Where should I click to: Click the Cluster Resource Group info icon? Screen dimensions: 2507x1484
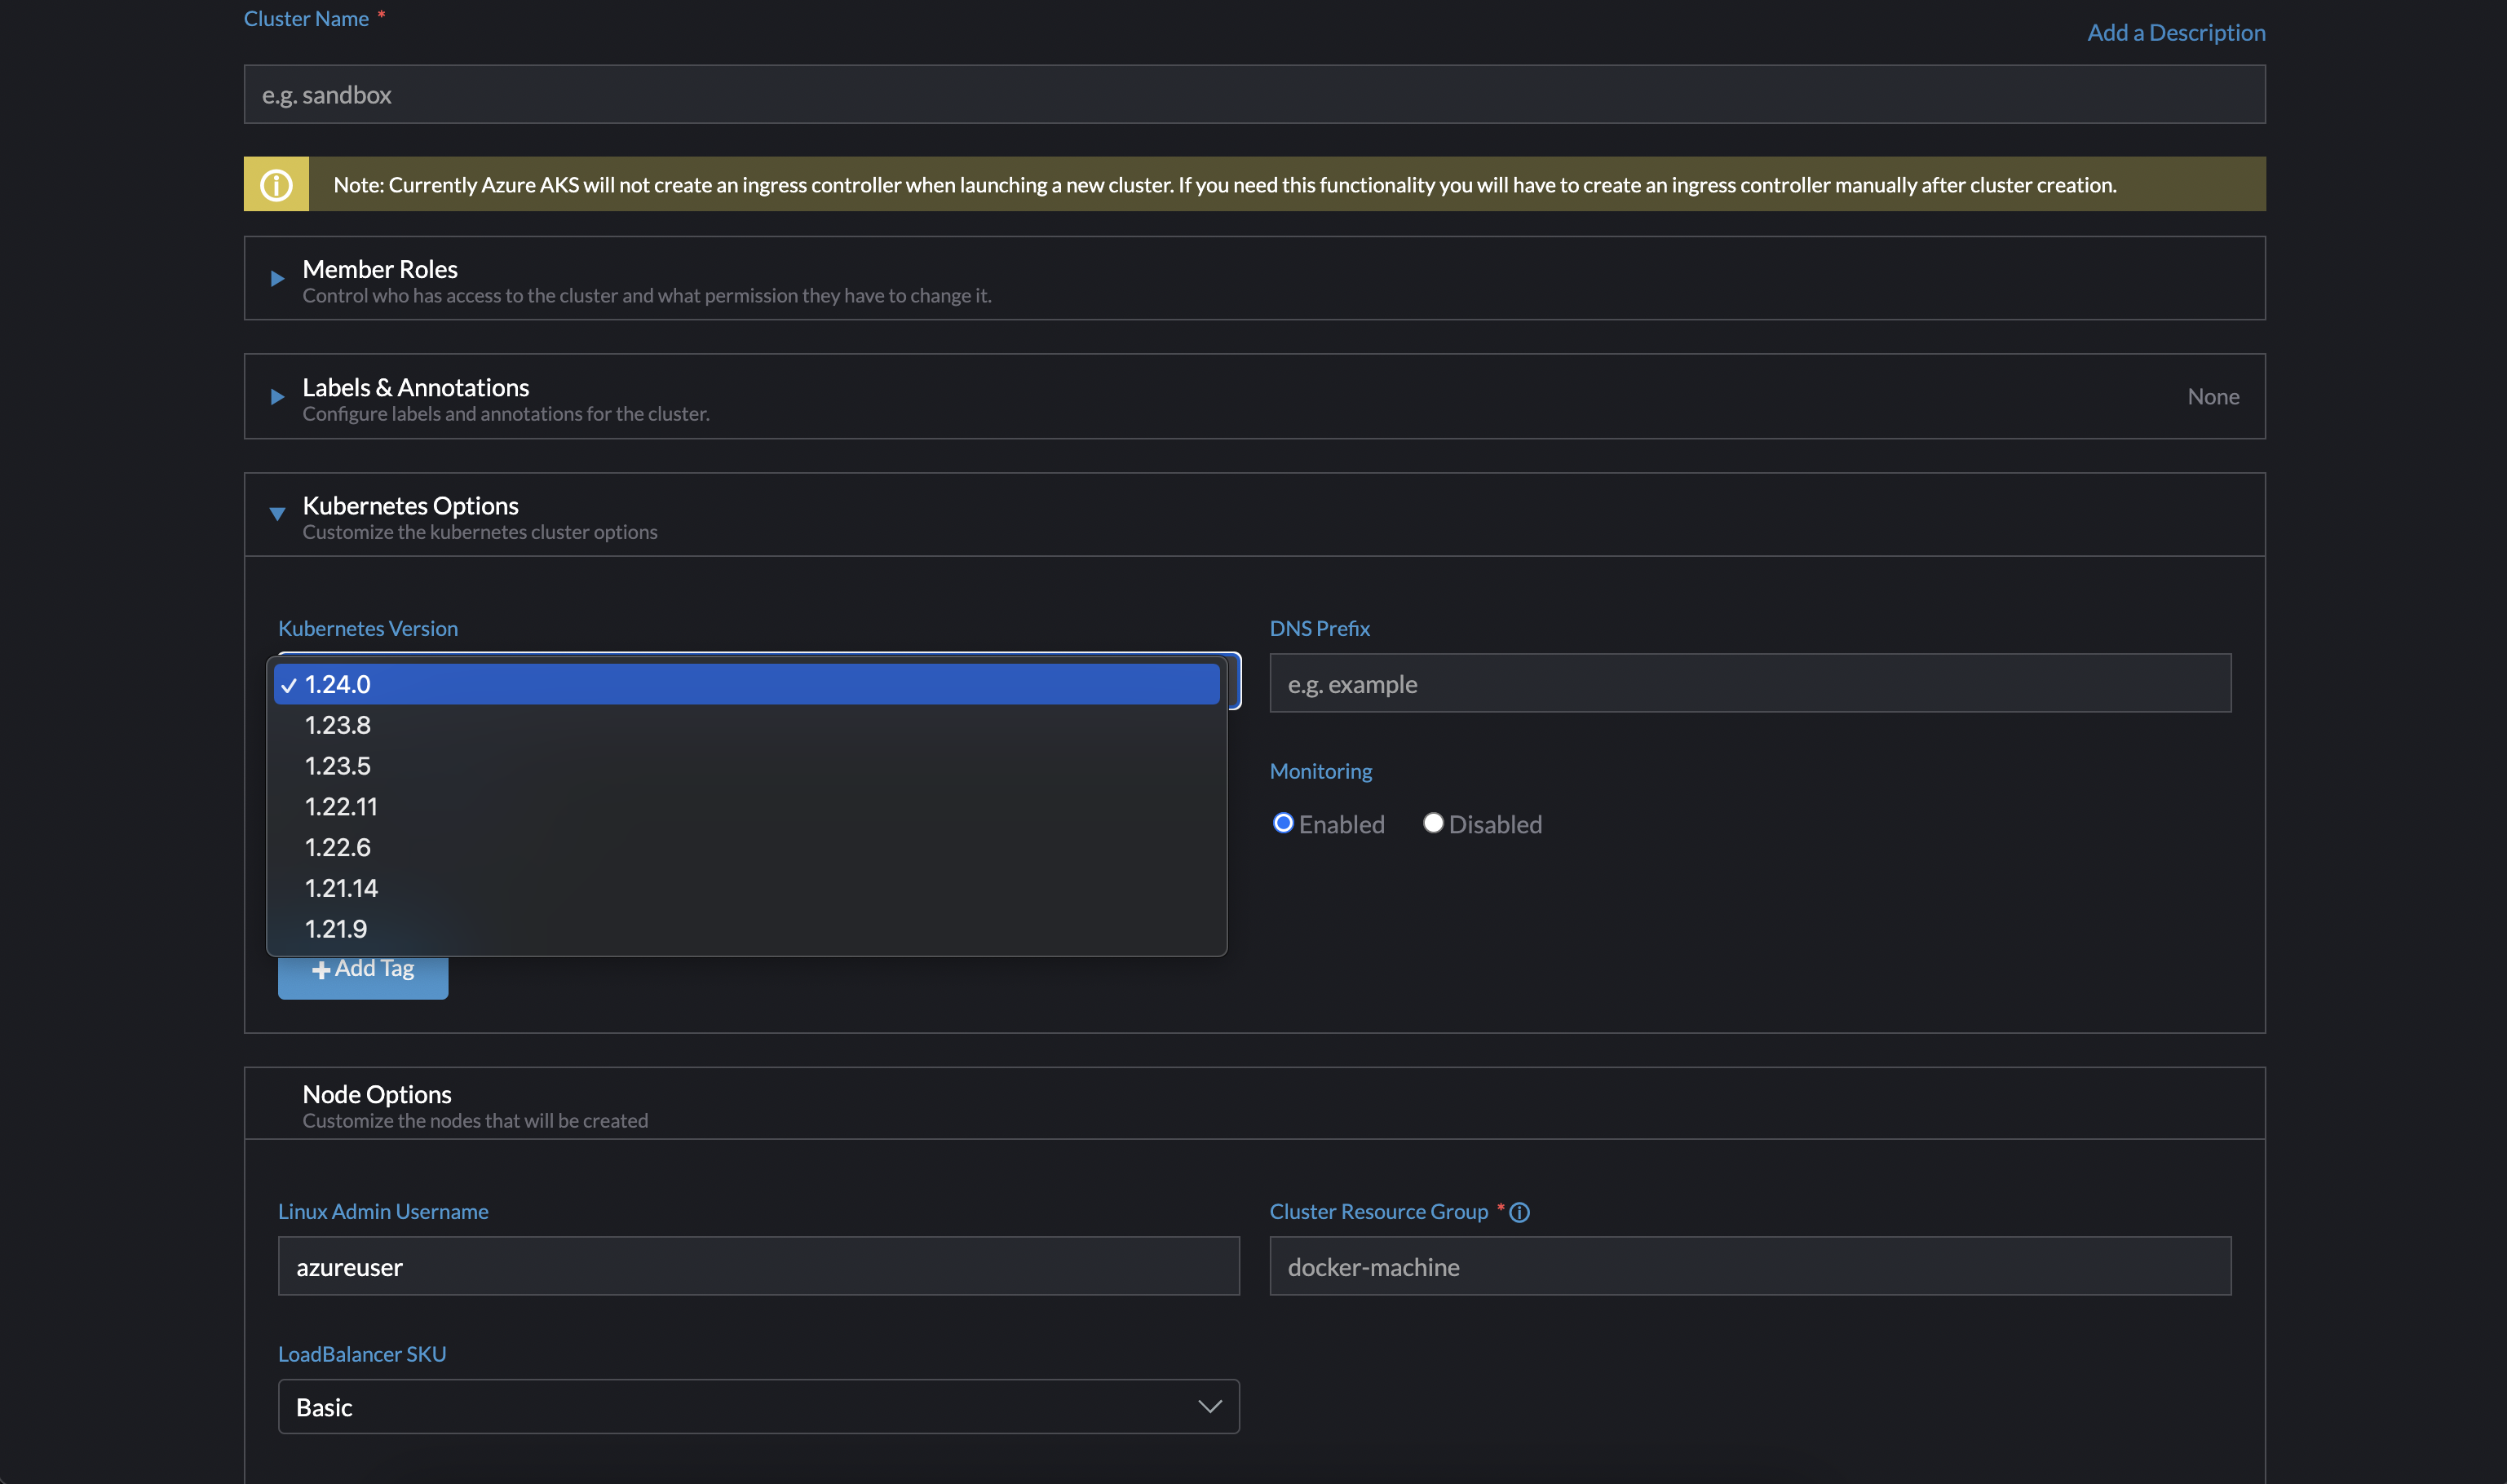(1519, 1212)
